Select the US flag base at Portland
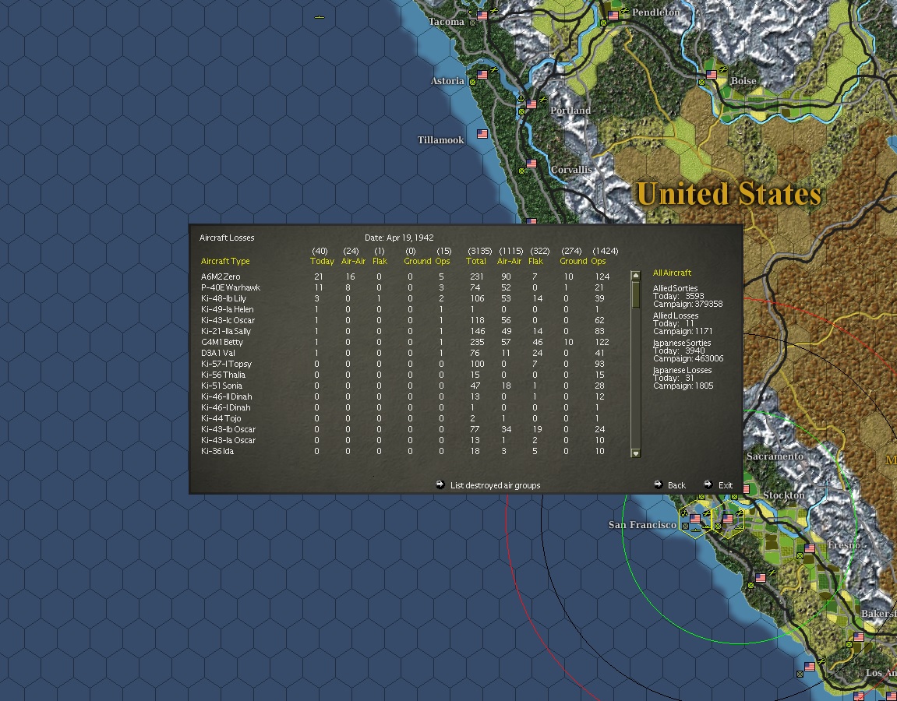 click(x=531, y=104)
